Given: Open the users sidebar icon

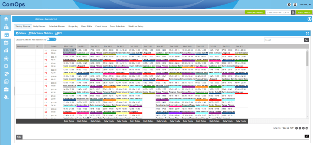Looking at the screenshot, I should coord(6,97).
